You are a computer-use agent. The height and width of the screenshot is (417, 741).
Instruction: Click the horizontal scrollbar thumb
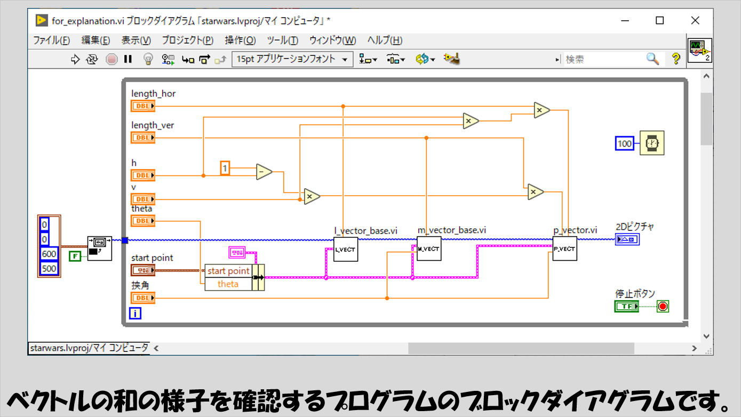click(521, 348)
